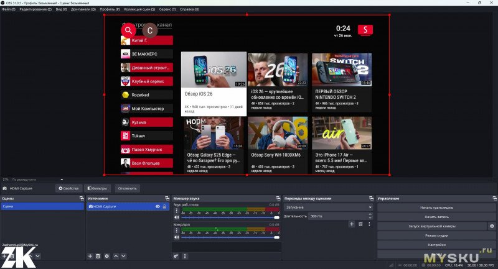
Task: Click the Отключить button
Action: coord(128,188)
